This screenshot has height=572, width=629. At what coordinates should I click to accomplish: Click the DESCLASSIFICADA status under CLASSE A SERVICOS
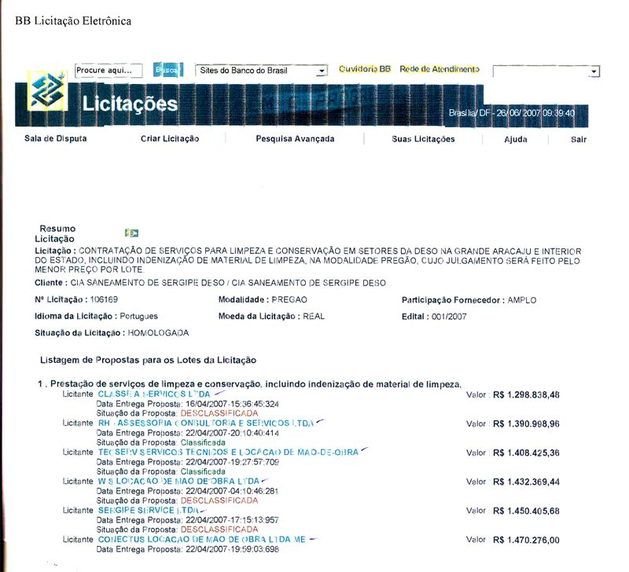(x=219, y=413)
